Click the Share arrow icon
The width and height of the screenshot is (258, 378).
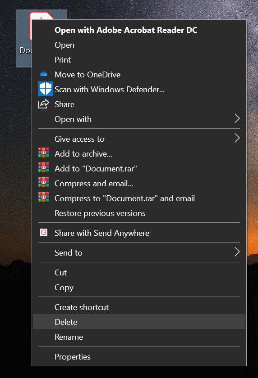[44, 104]
